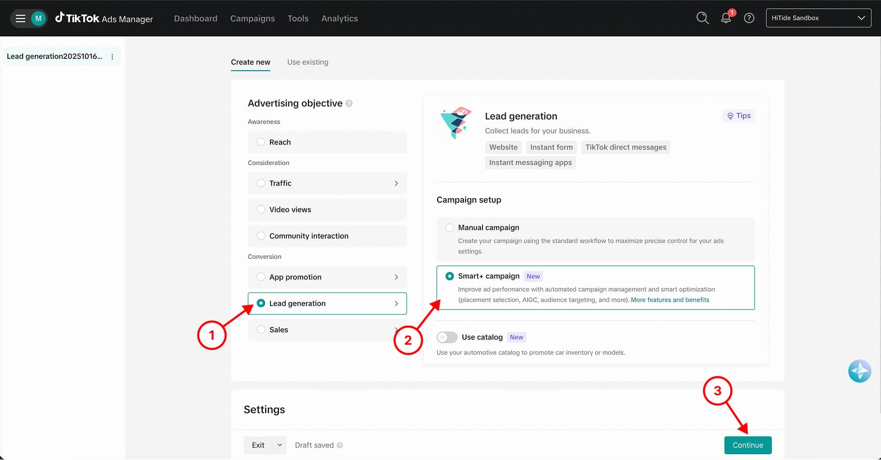Image resolution: width=881 pixels, height=460 pixels.
Task: Click the Continue button
Action: tap(747, 445)
